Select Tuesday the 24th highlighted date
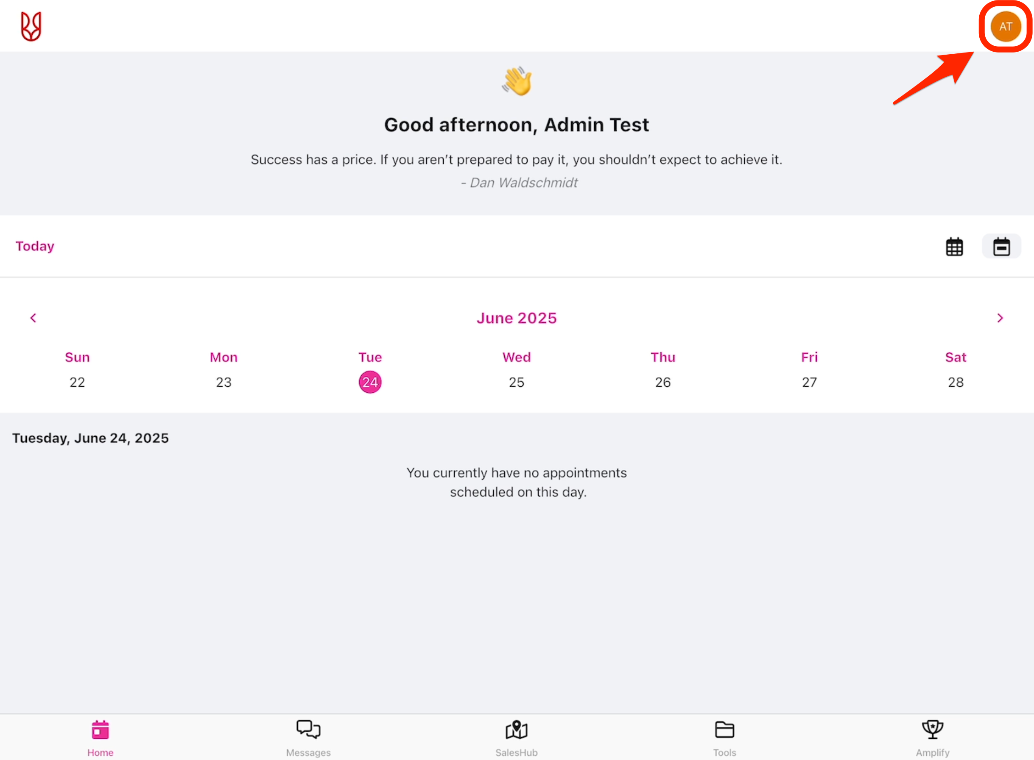This screenshot has width=1034, height=760. [370, 381]
